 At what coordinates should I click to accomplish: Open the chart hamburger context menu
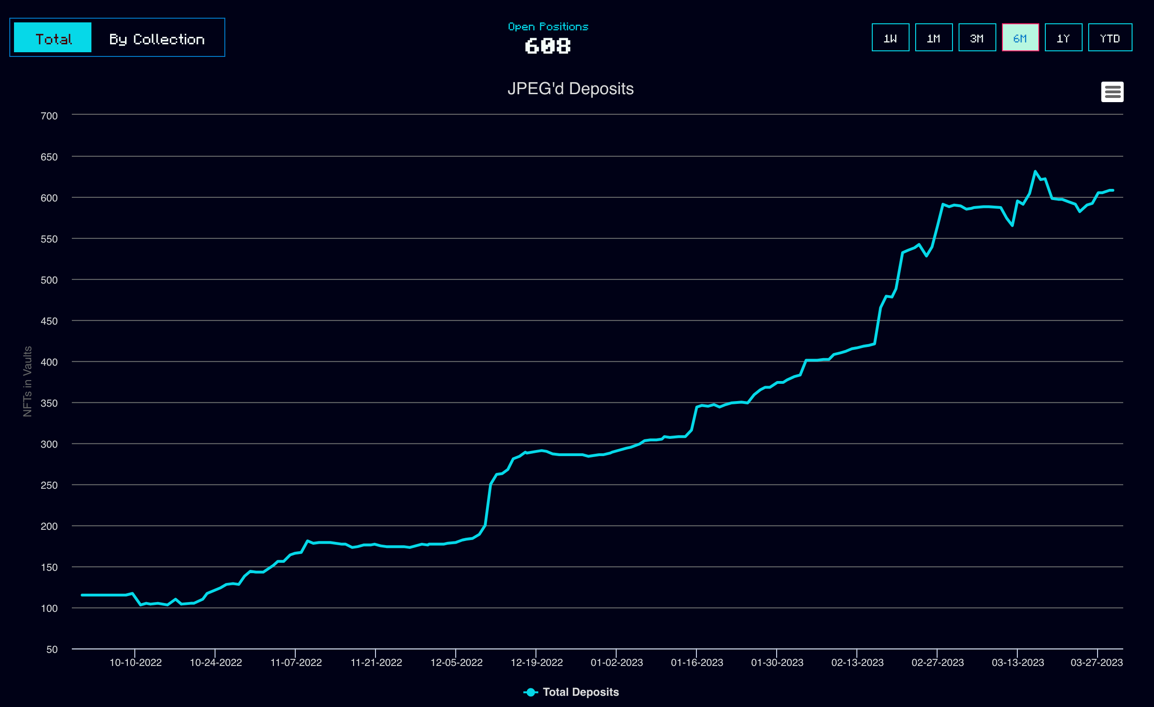point(1112,92)
